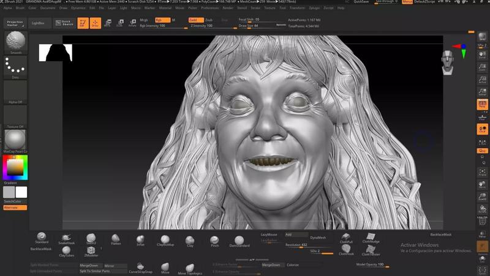The height and width of the screenshot is (276, 490).
Task: Open the MatCap material selector
Action: pyautogui.click(x=15, y=140)
